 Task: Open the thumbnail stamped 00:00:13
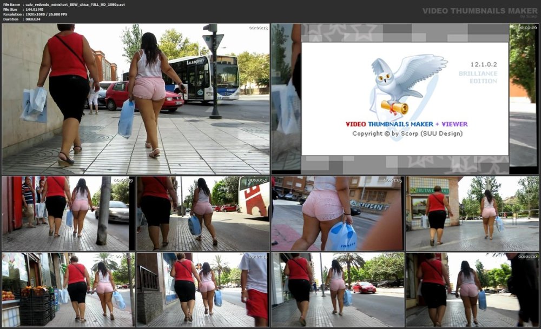coord(136,99)
